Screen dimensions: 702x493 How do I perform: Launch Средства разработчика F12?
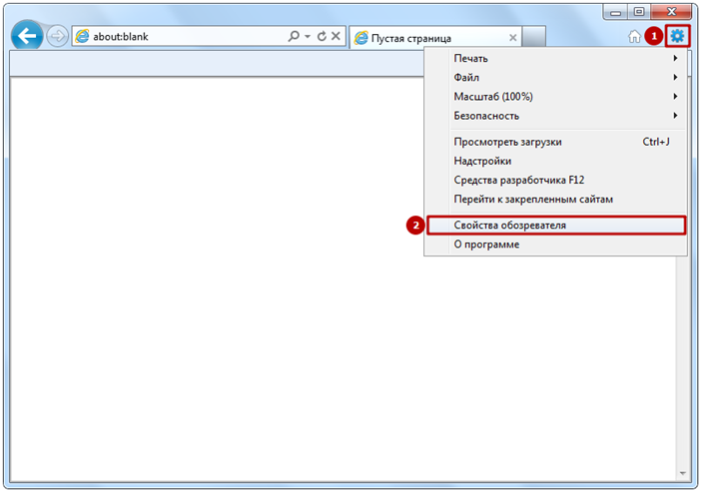[x=518, y=180]
